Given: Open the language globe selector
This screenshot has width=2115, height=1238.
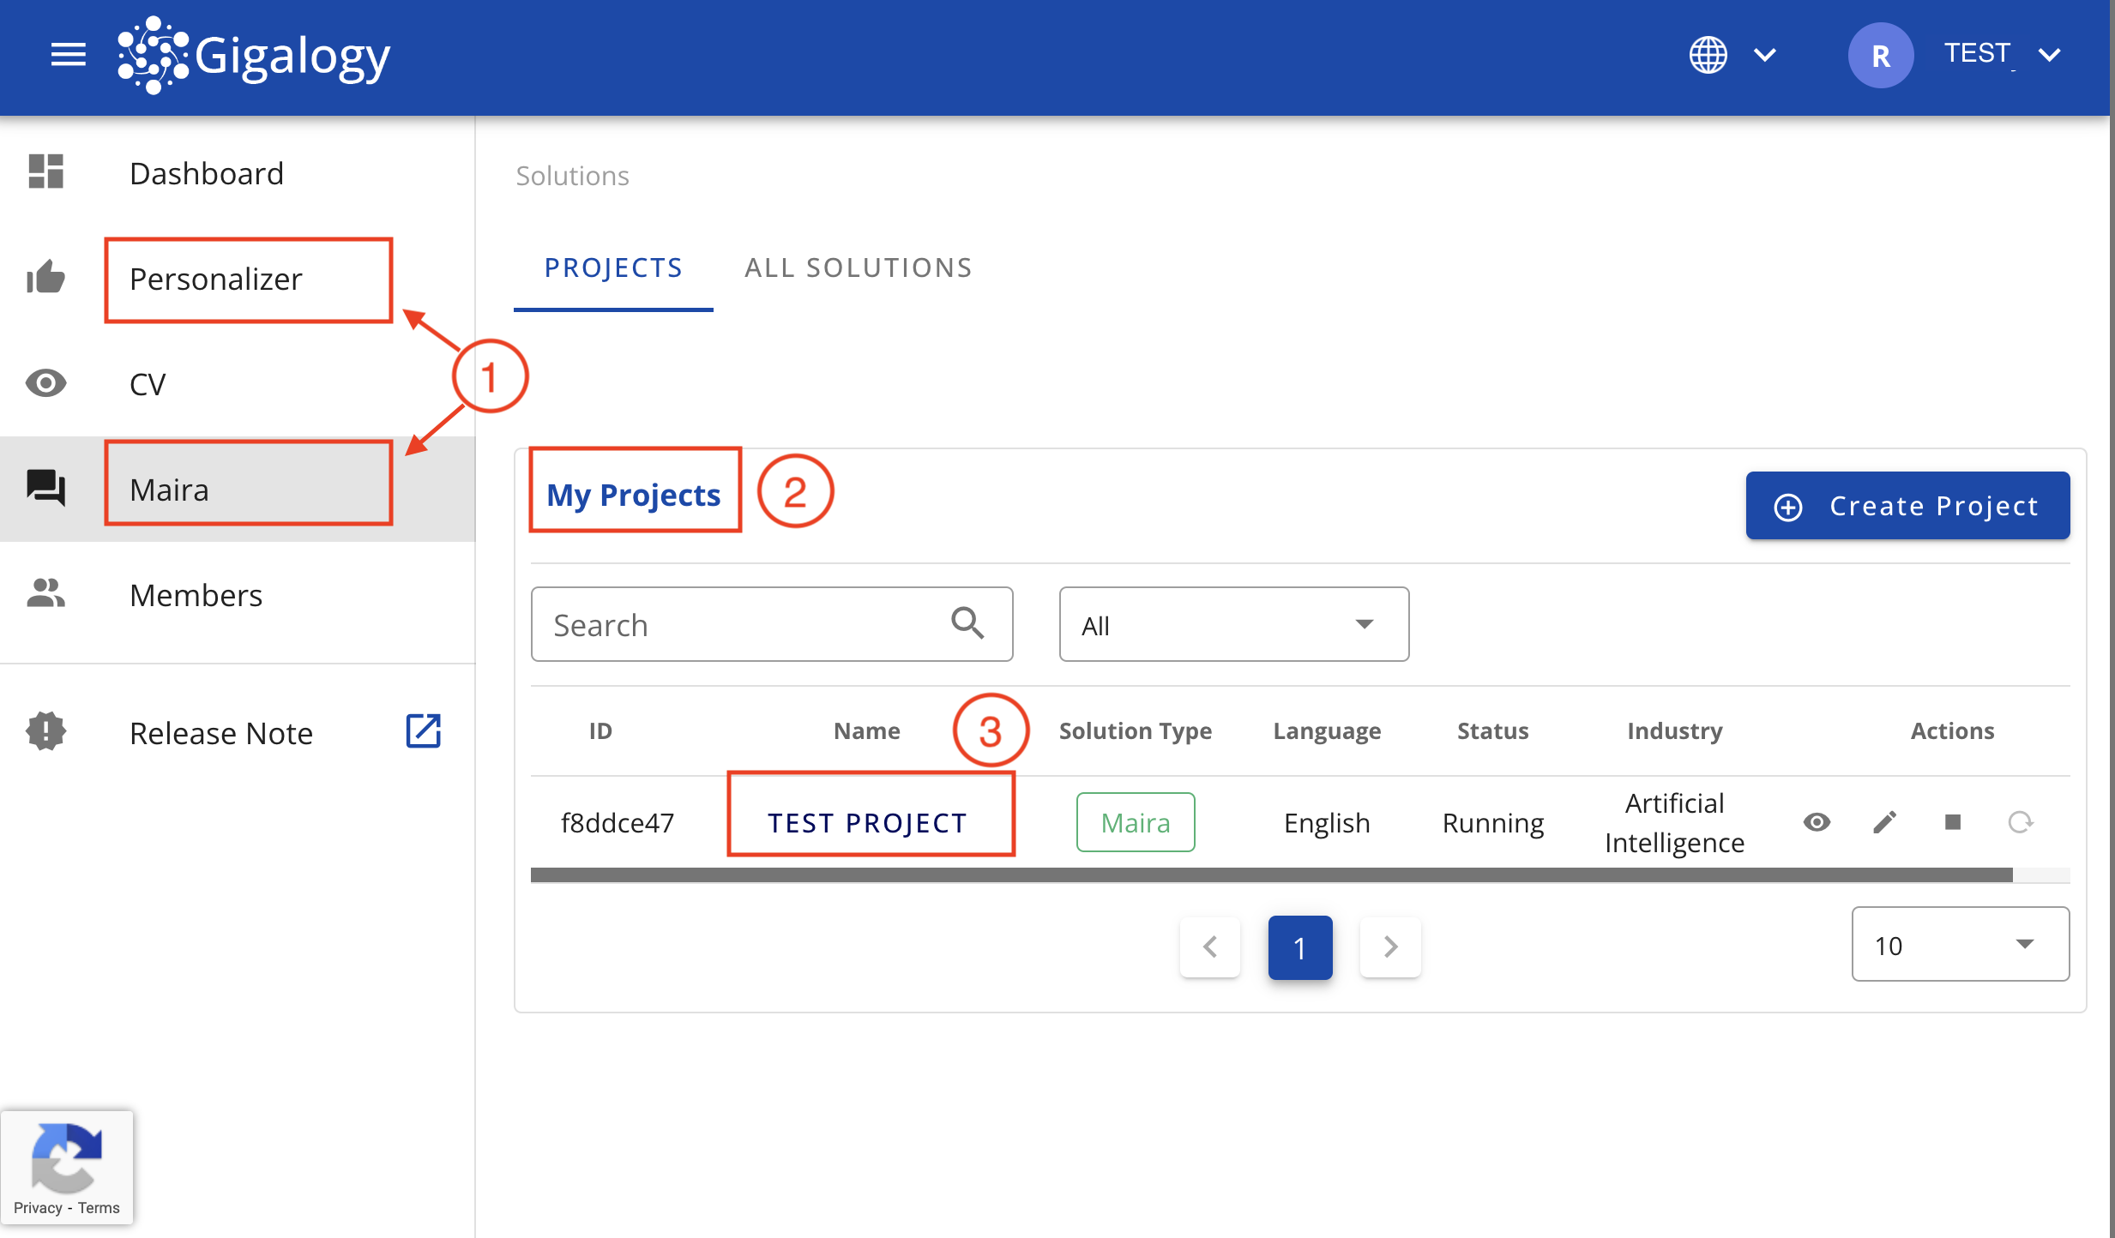Looking at the screenshot, I should coord(1708,55).
